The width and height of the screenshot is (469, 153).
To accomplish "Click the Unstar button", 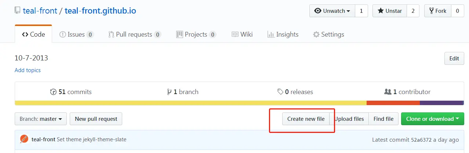I will (390, 11).
